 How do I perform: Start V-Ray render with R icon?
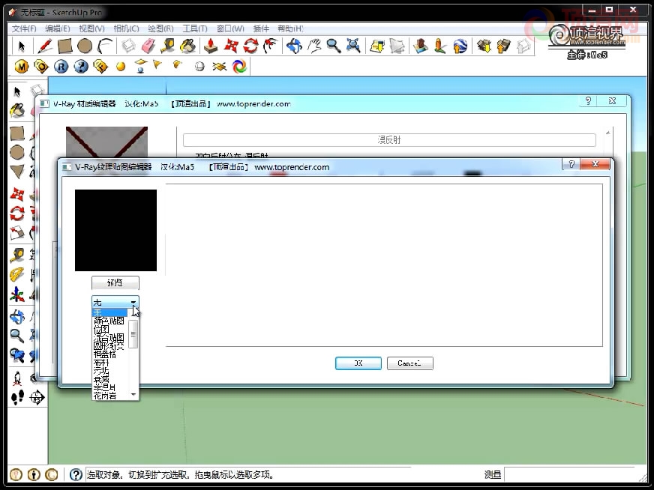(x=61, y=67)
